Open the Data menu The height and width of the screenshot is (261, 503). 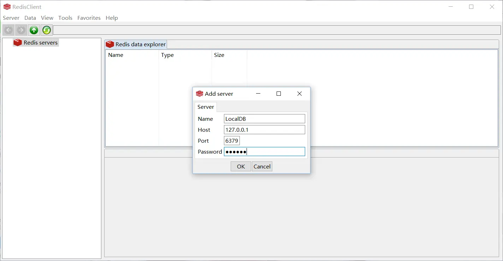click(x=30, y=18)
